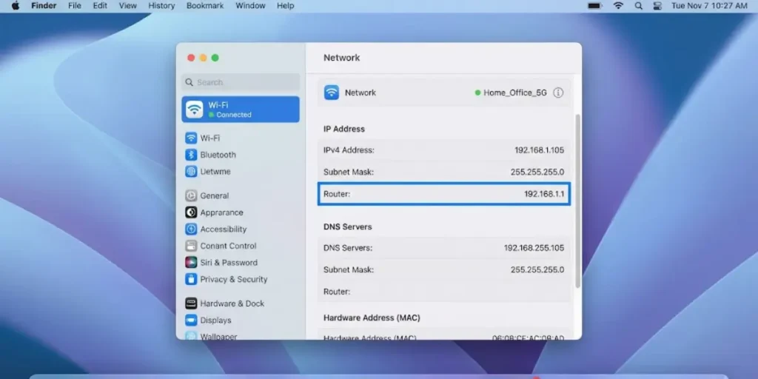Click the info button beside Home_Office_5G
This screenshot has height=379, width=758.
coord(558,93)
